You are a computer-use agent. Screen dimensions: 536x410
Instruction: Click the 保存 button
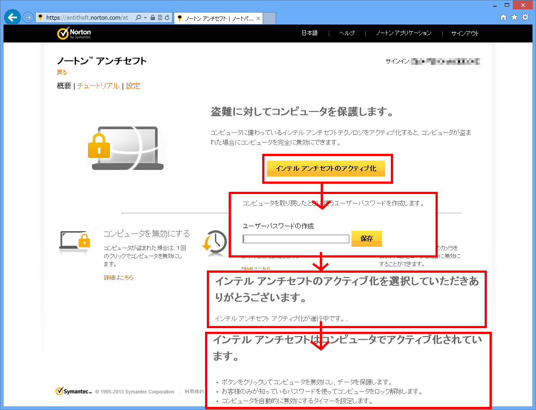coord(367,239)
